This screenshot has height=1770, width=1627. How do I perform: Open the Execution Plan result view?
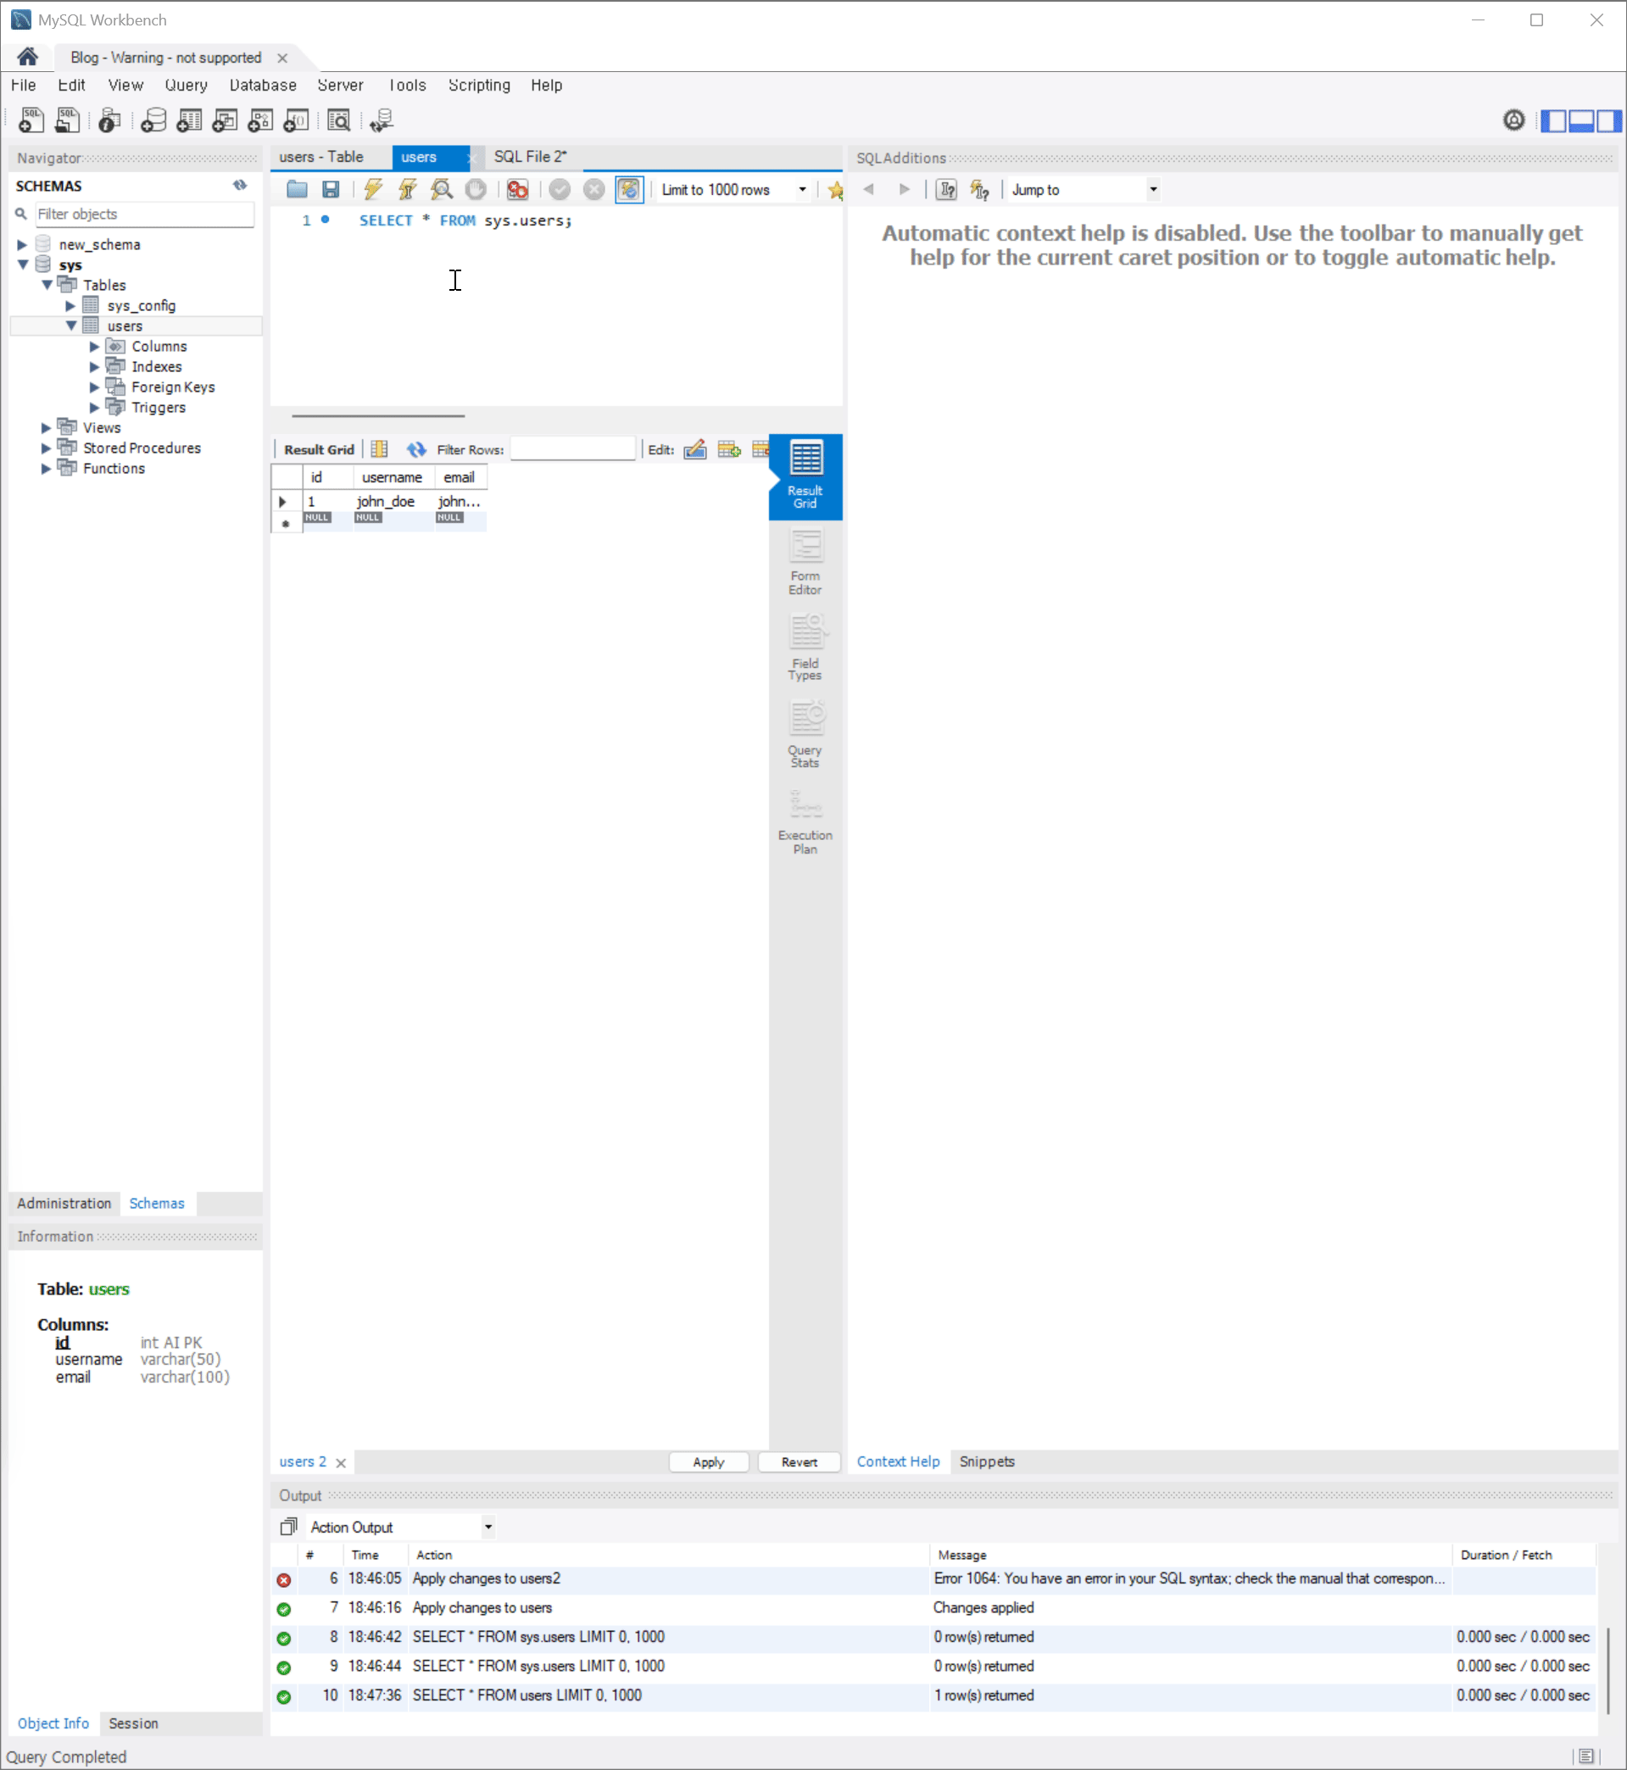coord(805,822)
